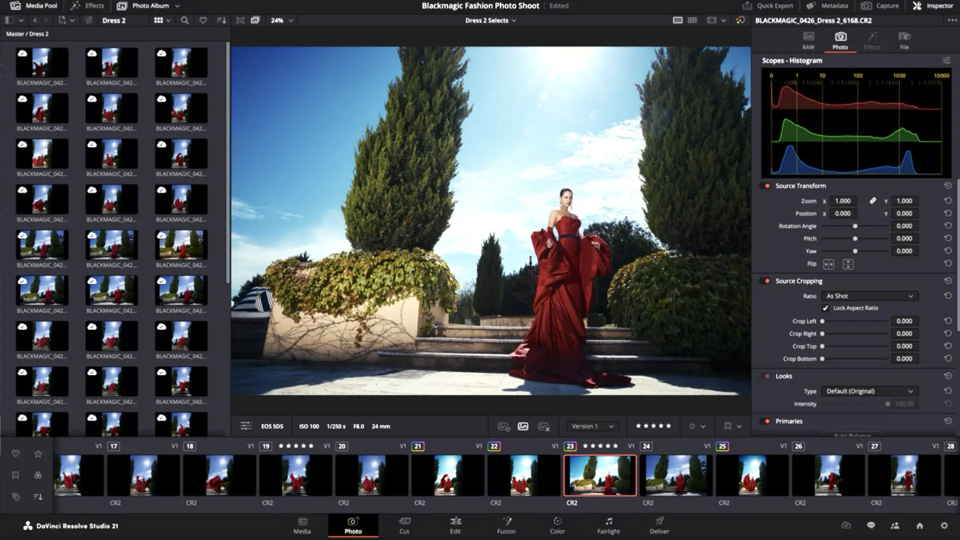Screen dimensions: 960x540
Task: Switch to the RAW tab in Inspector
Action: 807,40
